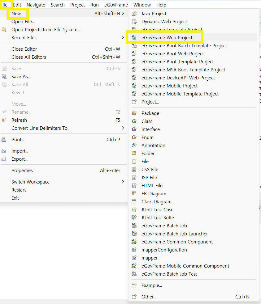Click the Package icon

click(134, 113)
